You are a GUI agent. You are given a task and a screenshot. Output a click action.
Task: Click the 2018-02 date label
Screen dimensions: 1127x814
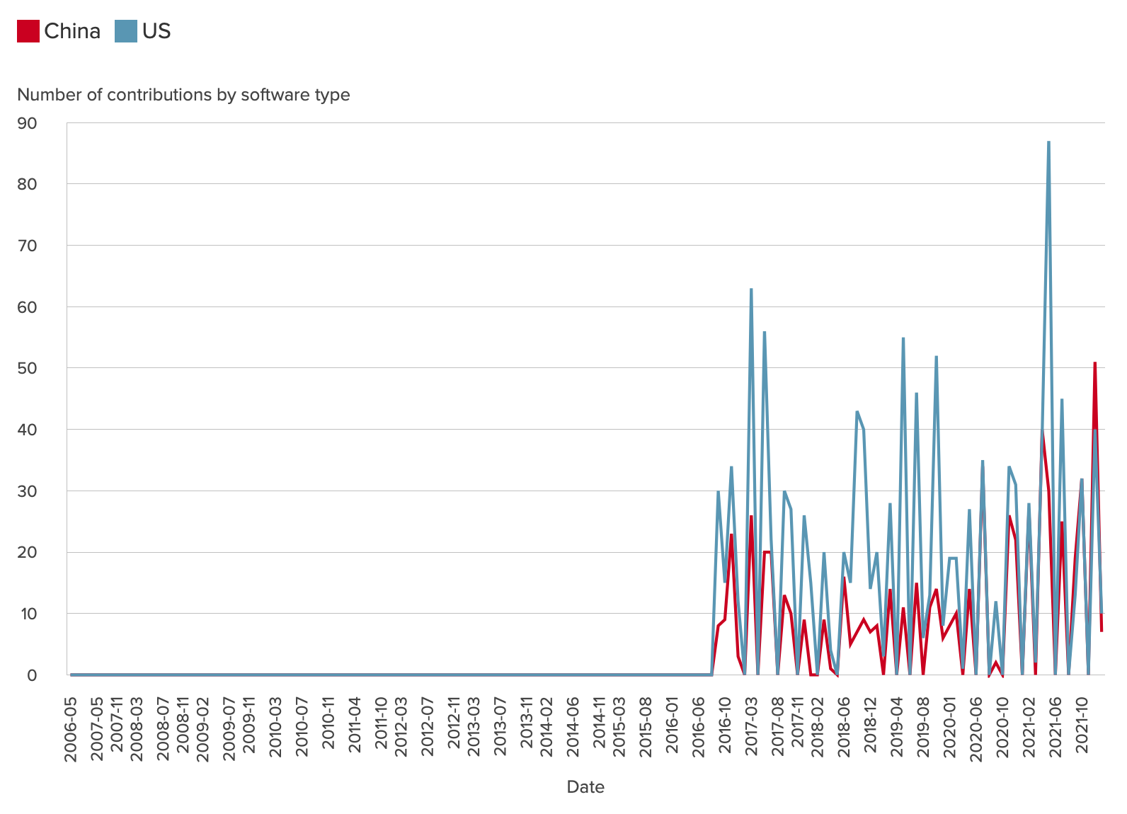[818, 728]
